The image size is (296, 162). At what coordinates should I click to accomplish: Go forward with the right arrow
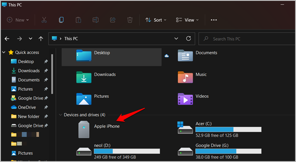pyautogui.click(x=20, y=39)
